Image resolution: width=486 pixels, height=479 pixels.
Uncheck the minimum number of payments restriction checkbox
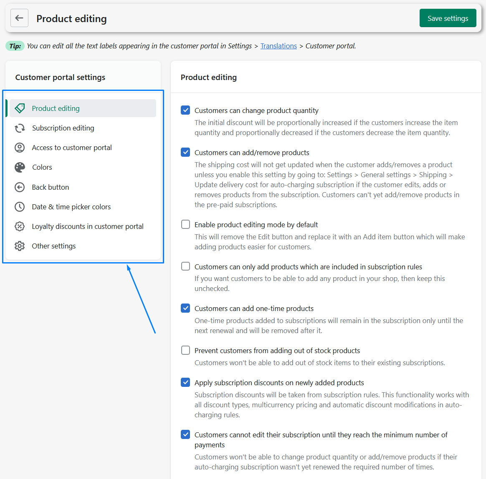185,434
